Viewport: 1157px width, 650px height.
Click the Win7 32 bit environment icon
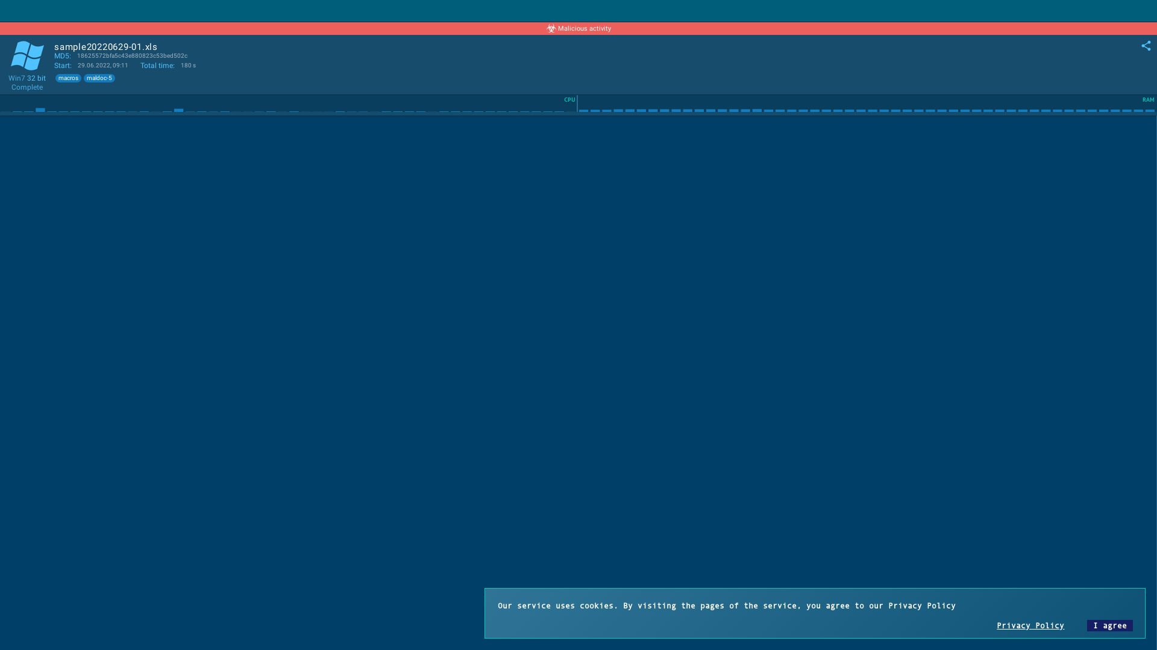point(27,55)
